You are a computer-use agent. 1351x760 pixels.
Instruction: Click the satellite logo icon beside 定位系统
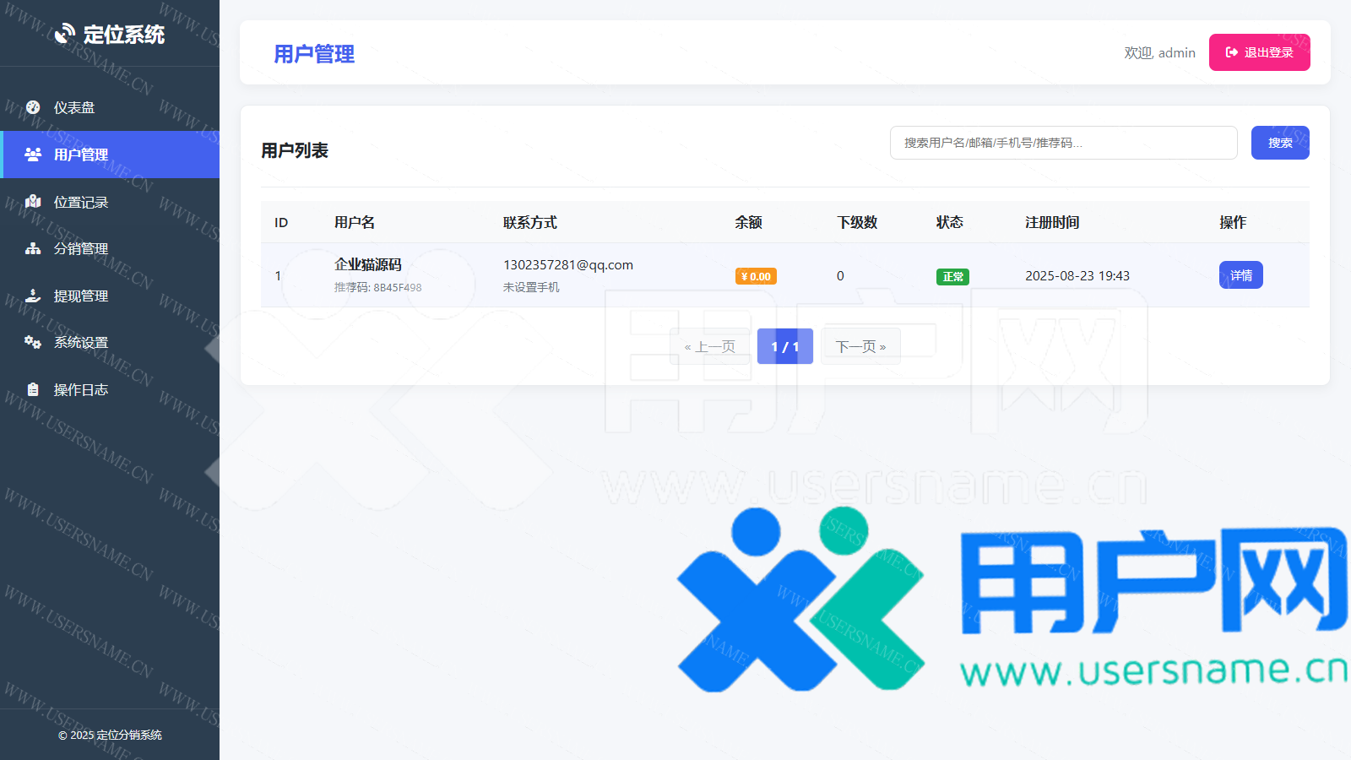[65, 34]
